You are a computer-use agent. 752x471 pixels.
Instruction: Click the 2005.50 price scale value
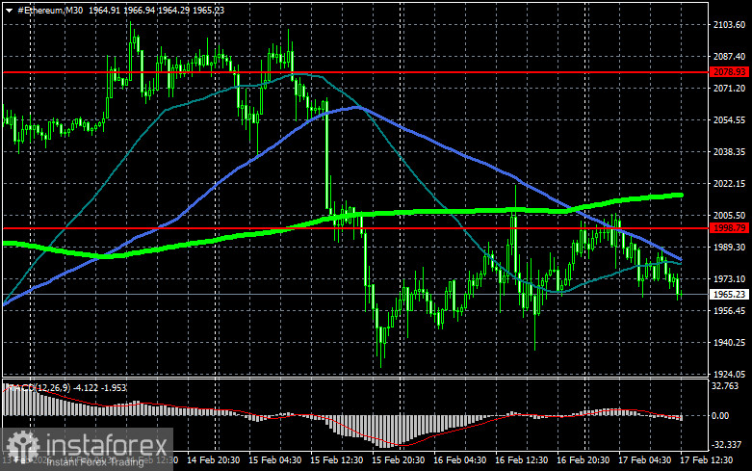click(x=730, y=216)
